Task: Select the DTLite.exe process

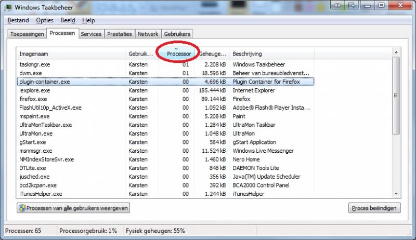Action: [165, 168]
